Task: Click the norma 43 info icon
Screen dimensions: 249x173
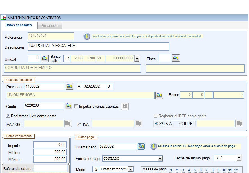Action: tap(154, 146)
